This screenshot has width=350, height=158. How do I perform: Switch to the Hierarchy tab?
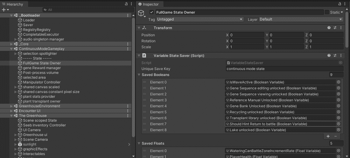(14, 4)
